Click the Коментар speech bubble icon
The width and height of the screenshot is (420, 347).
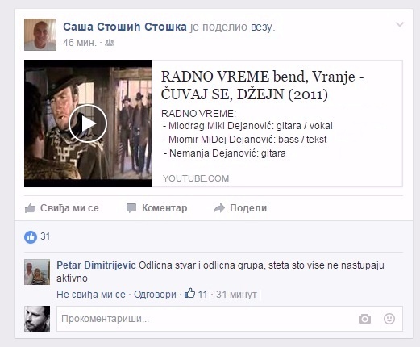pyautogui.click(x=131, y=208)
